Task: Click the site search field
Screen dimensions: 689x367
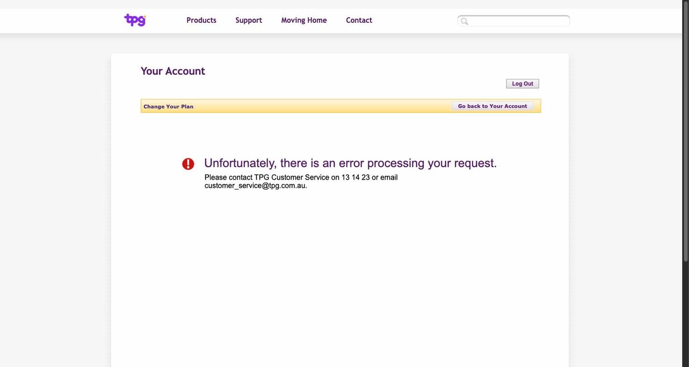Action: pos(514,21)
